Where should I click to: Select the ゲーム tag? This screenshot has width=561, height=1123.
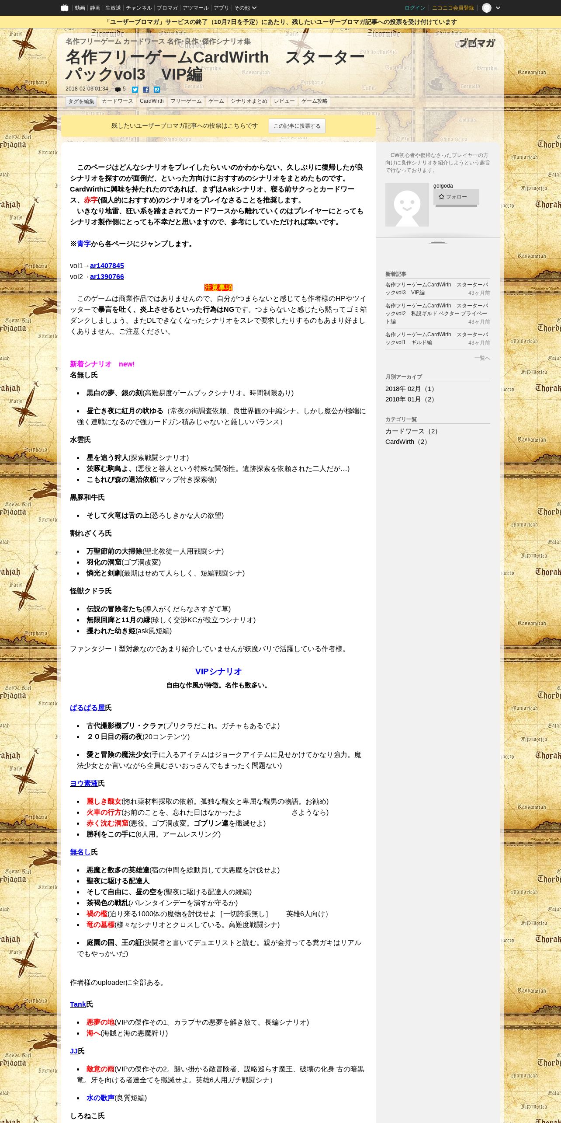(x=216, y=101)
